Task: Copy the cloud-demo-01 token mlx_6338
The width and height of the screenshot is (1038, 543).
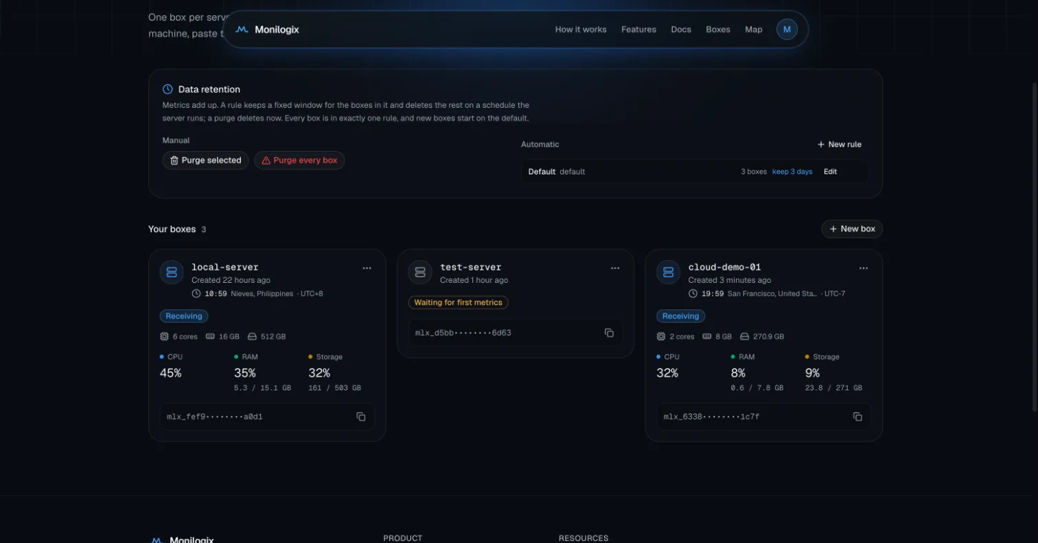Action: coord(857,417)
